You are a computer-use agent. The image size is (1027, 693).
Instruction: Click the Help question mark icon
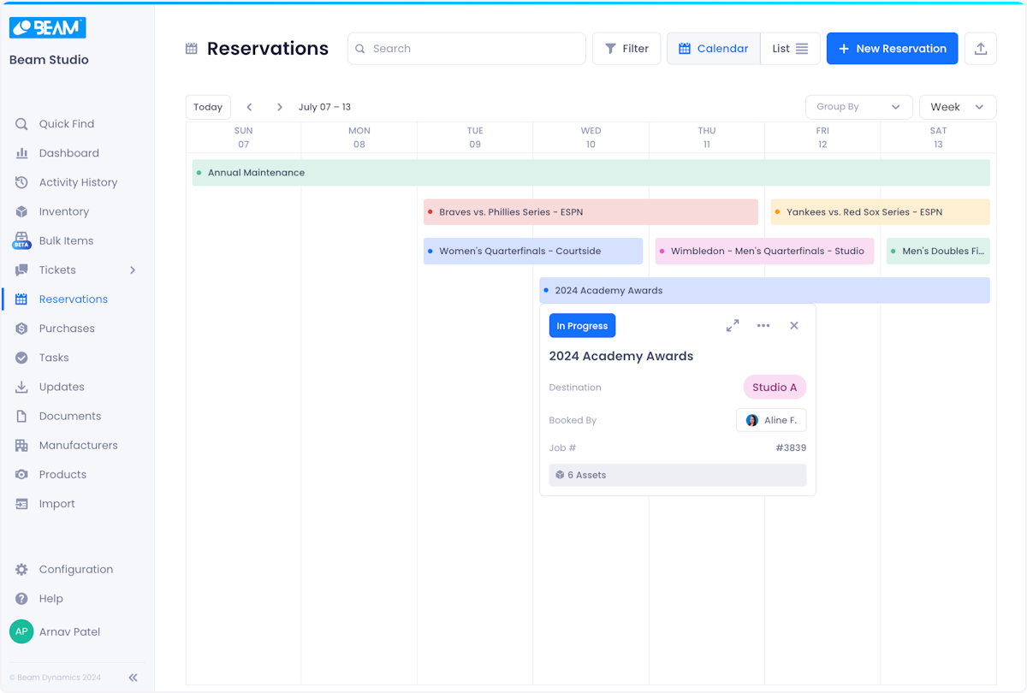coord(21,598)
